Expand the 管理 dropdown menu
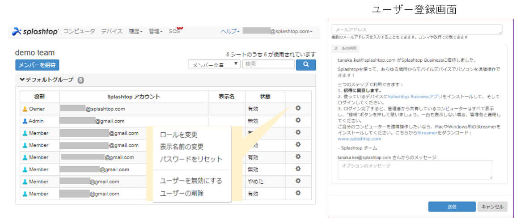 156,31
